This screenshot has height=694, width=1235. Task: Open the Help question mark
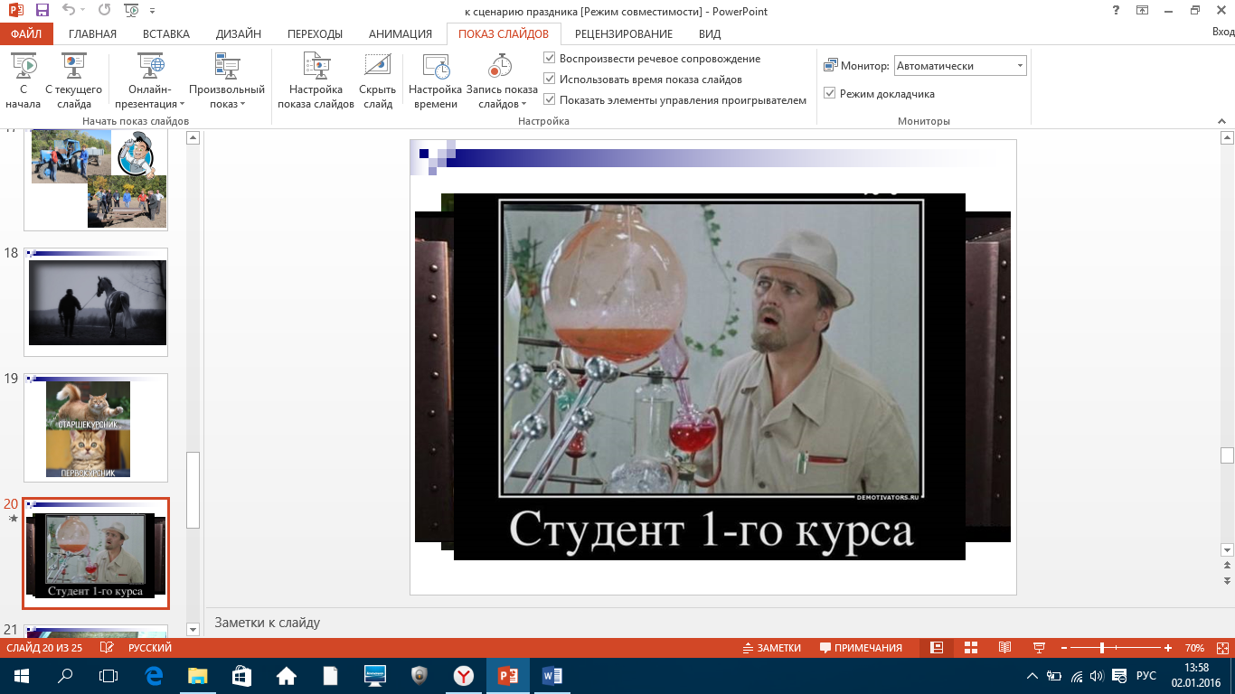tap(1115, 10)
